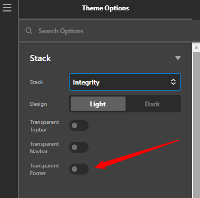Click the Transparent Navbar label text
Image resolution: width=200 pixels, height=198 pixels.
(x=45, y=147)
